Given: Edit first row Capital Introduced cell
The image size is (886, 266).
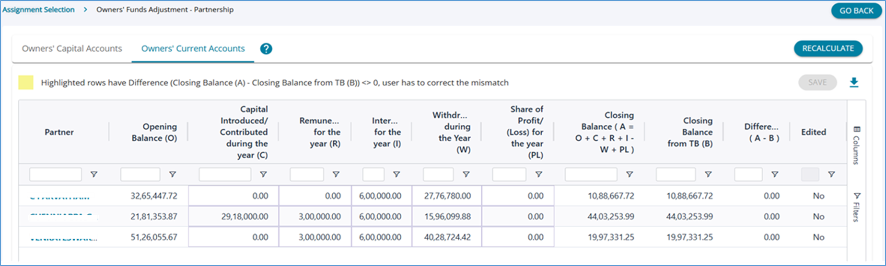Looking at the screenshot, I should pyautogui.click(x=233, y=196).
